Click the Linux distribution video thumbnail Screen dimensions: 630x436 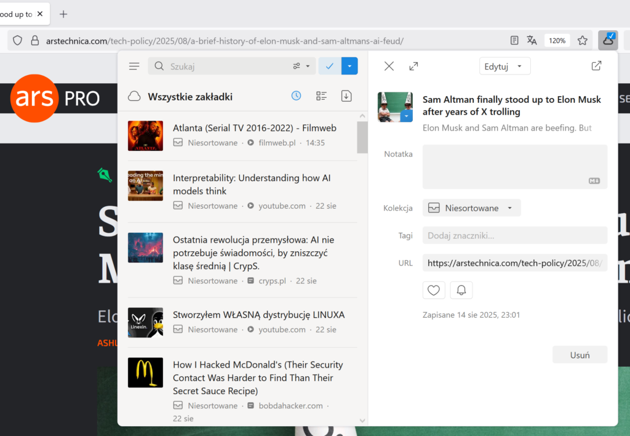[145, 323]
